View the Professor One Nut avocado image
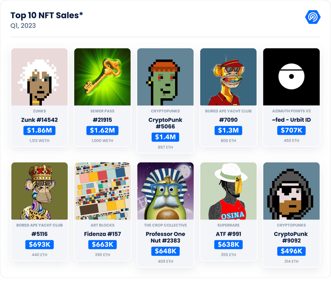This screenshot has width=331, height=281. pyautogui.click(x=165, y=191)
